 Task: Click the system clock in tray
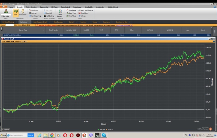coord(210,135)
